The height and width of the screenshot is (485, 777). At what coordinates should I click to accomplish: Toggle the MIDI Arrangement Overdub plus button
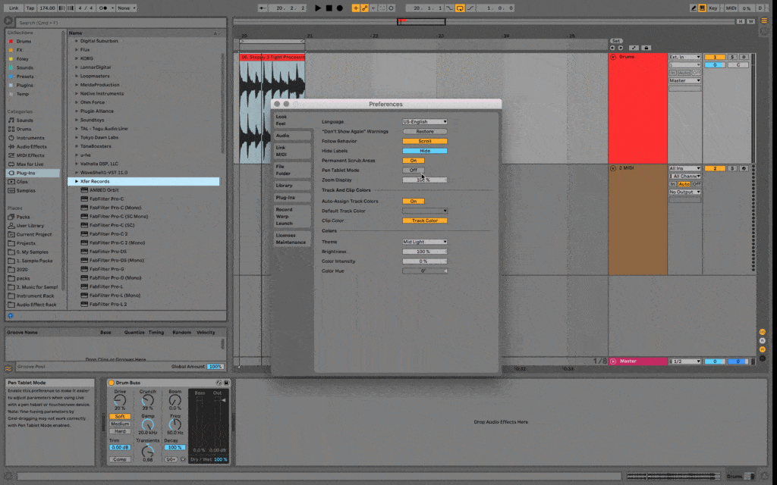[356, 8]
